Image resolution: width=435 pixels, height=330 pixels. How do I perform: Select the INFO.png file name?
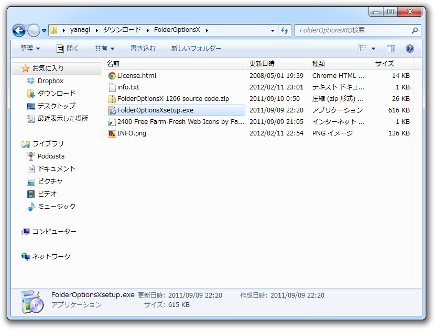coord(132,133)
